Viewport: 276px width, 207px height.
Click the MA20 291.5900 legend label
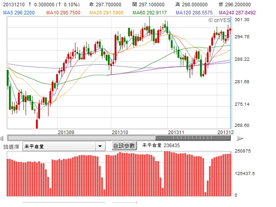click(x=107, y=13)
